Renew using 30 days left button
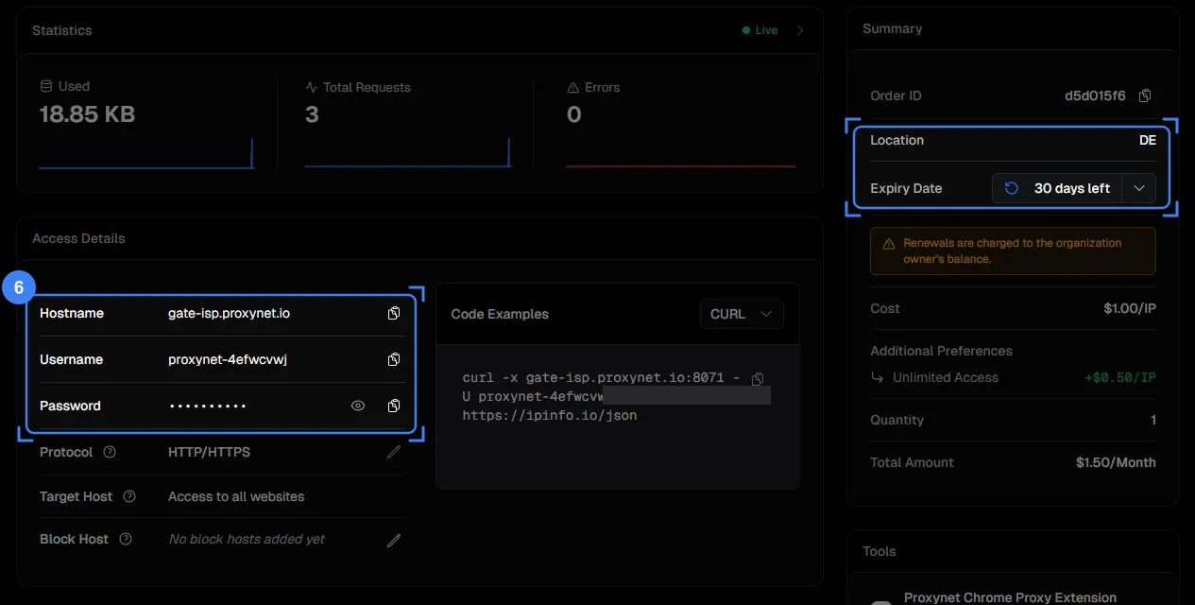Viewport: 1195px width, 605px height. pos(1057,188)
